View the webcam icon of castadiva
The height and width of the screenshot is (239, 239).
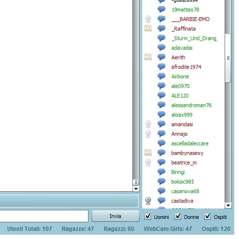coord(148,201)
